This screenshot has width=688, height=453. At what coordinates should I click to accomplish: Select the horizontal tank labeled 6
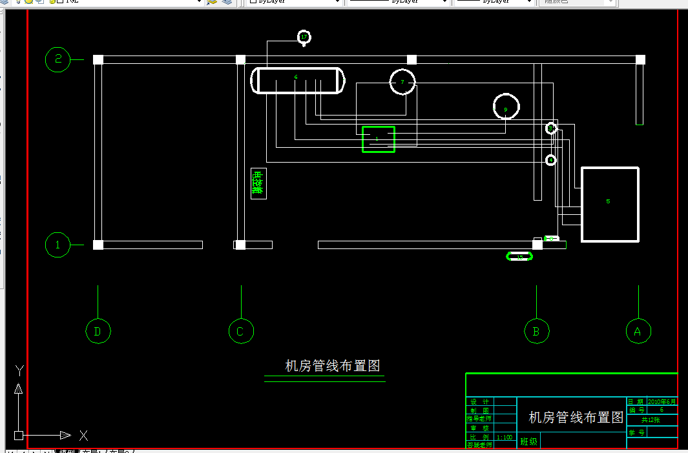point(298,80)
